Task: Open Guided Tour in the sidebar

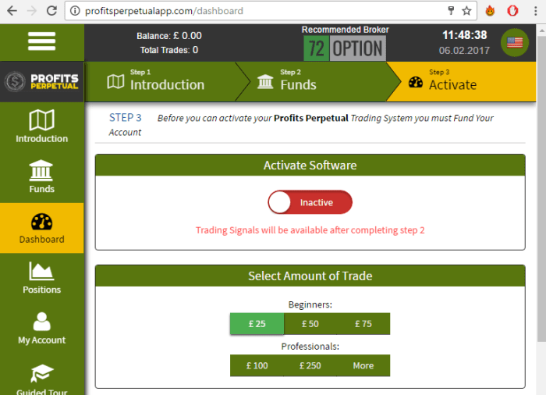Action: [42, 379]
